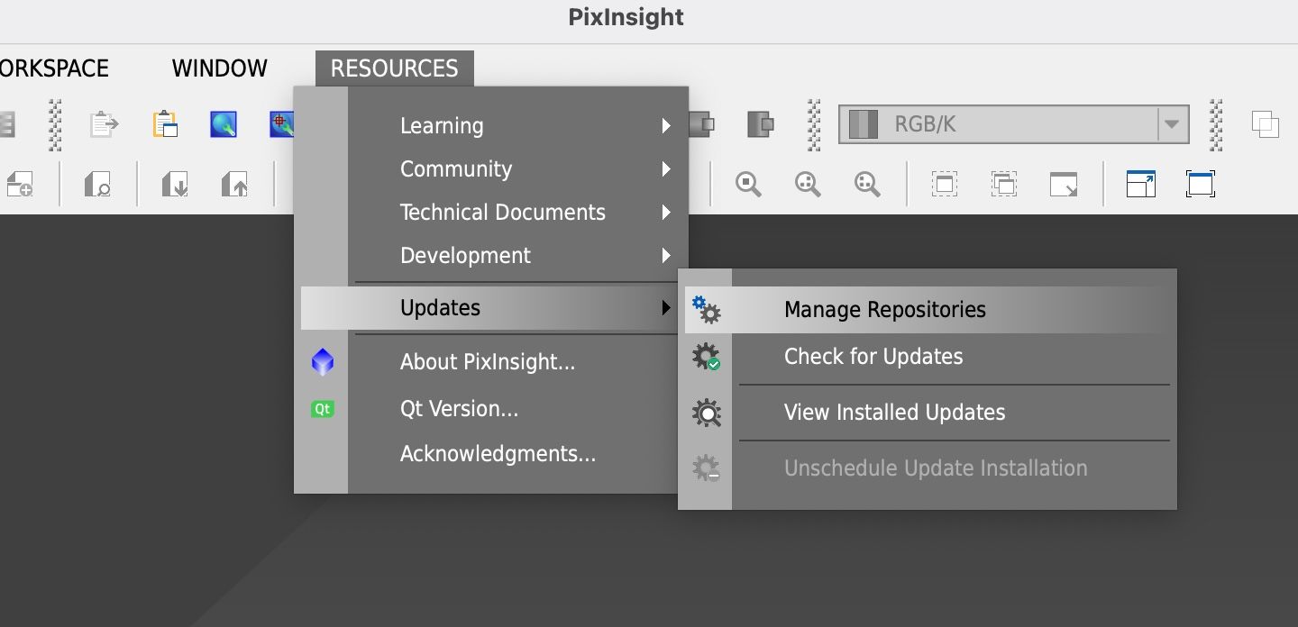
Task: Click the blue window with corner brackets icon
Action: click(x=1201, y=185)
